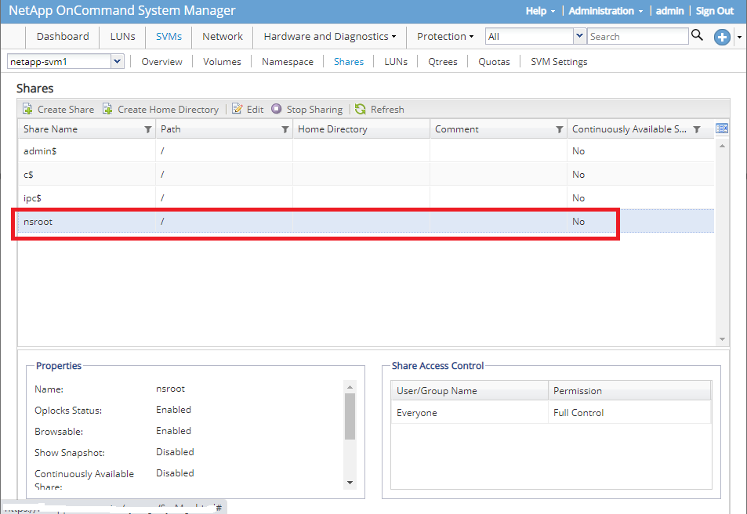This screenshot has height=514, width=747.
Task: Open the Path column filter
Action: coord(285,130)
